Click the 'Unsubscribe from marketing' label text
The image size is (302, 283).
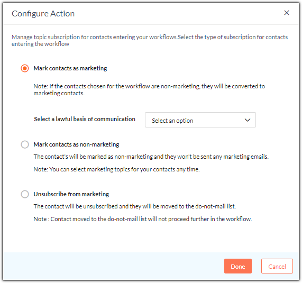pos(71,194)
